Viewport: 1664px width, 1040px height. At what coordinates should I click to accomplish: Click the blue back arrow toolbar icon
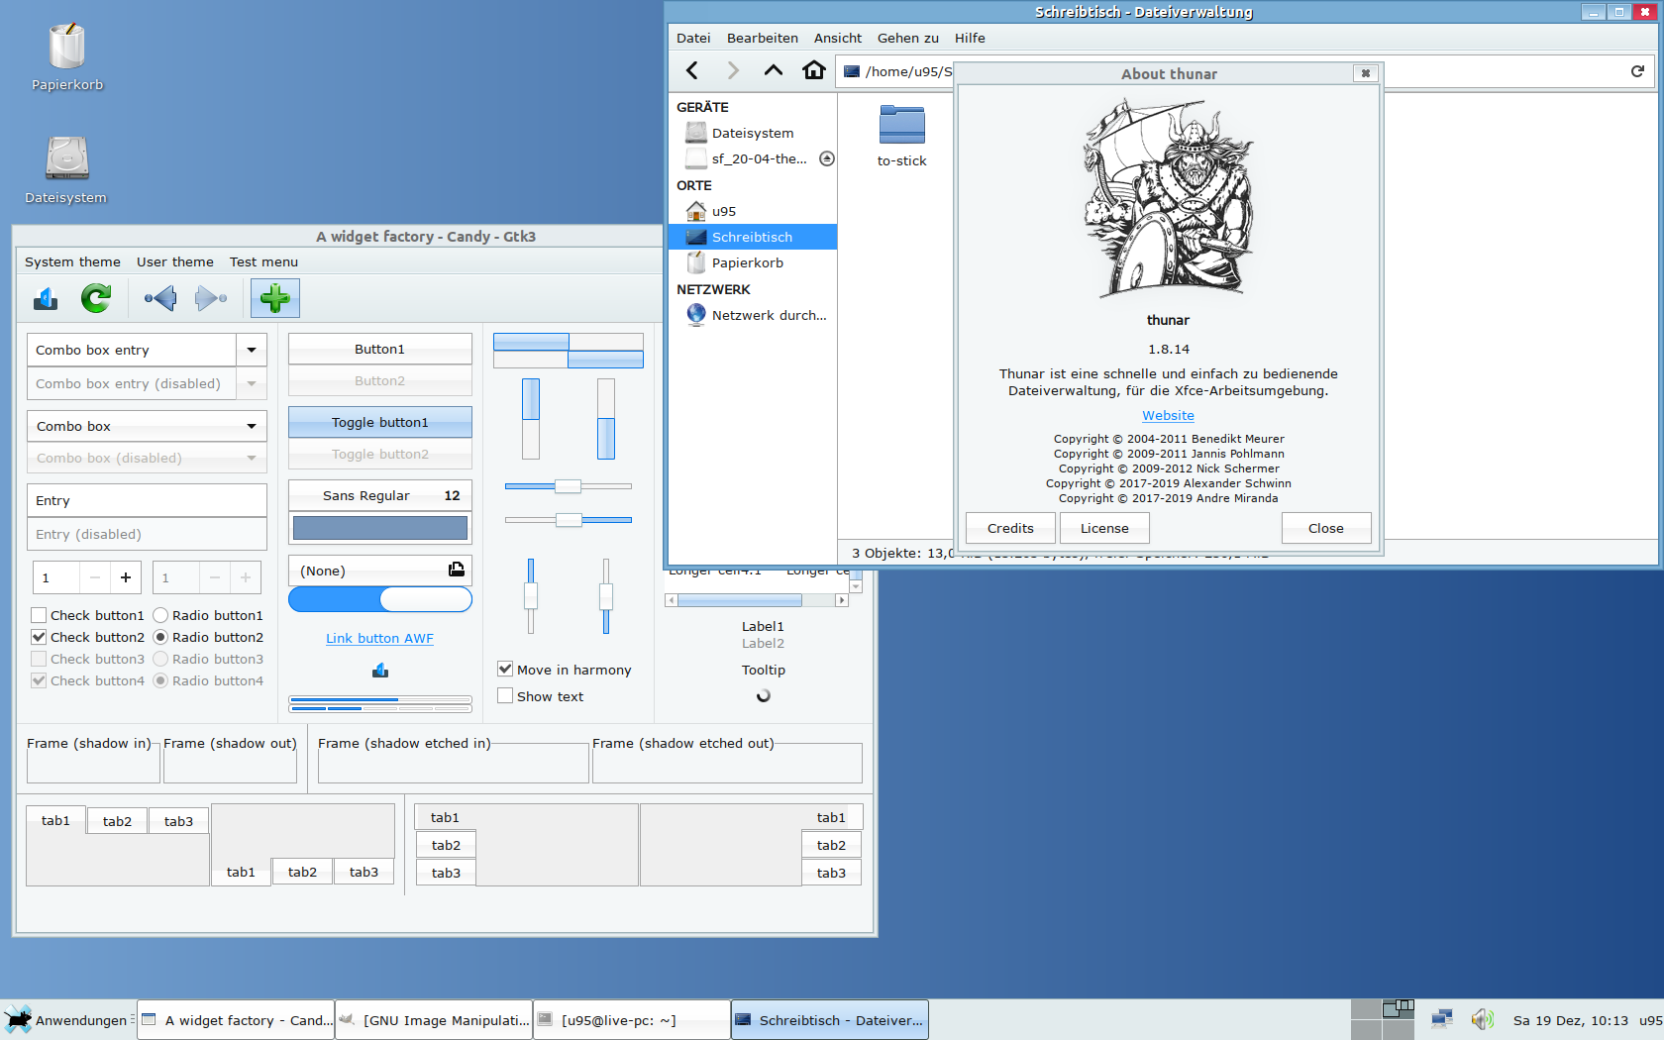160,298
